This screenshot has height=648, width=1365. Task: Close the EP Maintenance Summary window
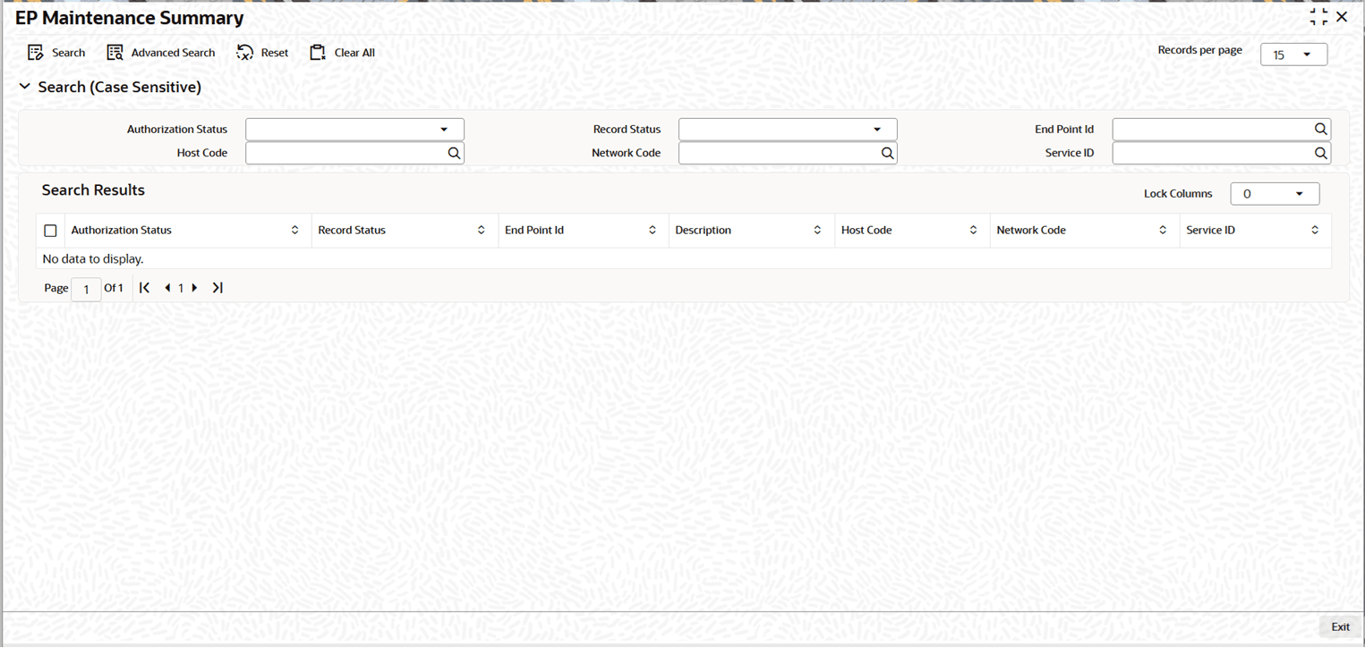pos(1342,17)
